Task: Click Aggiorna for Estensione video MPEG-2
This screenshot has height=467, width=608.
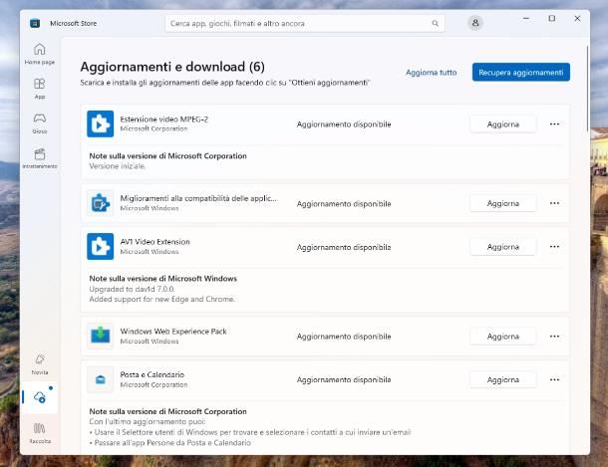Action: [x=503, y=124]
